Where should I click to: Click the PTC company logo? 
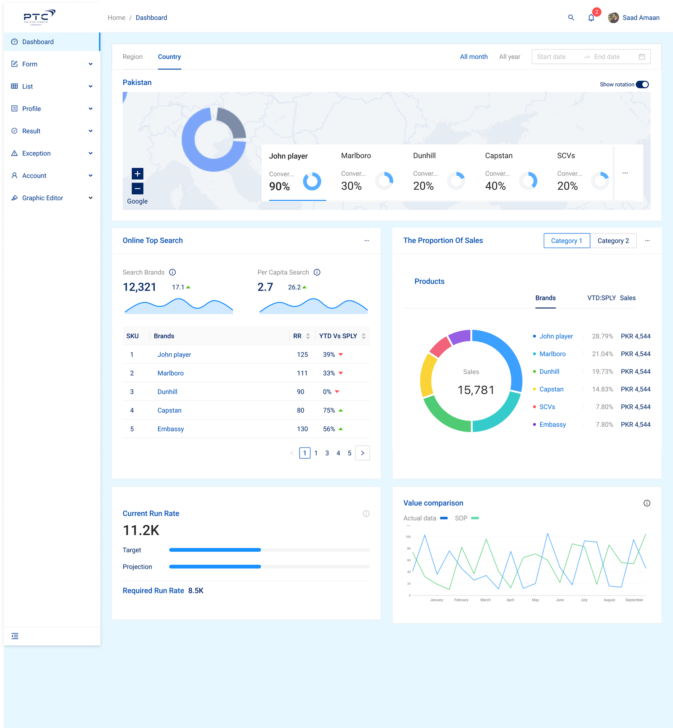click(x=39, y=17)
